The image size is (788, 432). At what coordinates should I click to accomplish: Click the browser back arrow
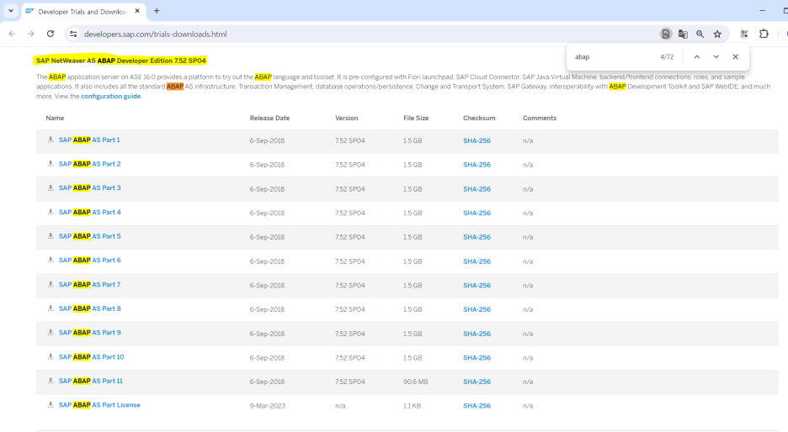pos(12,34)
